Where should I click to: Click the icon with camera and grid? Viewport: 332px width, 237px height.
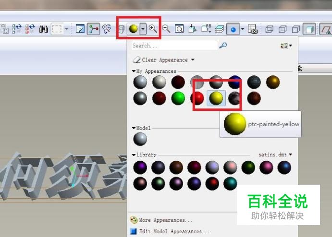pos(253,29)
